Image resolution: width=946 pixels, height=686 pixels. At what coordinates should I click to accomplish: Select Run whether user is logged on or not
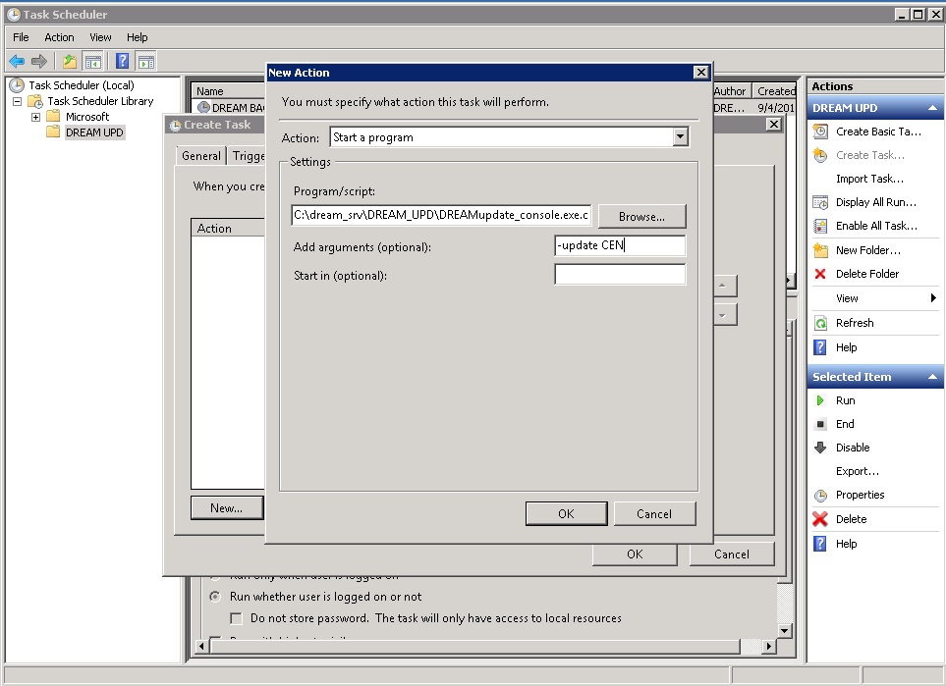[215, 597]
